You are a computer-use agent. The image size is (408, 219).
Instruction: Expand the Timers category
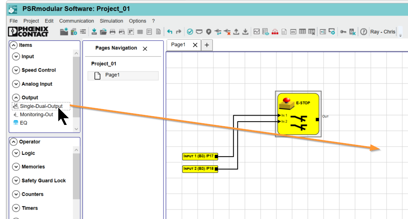click(x=16, y=208)
